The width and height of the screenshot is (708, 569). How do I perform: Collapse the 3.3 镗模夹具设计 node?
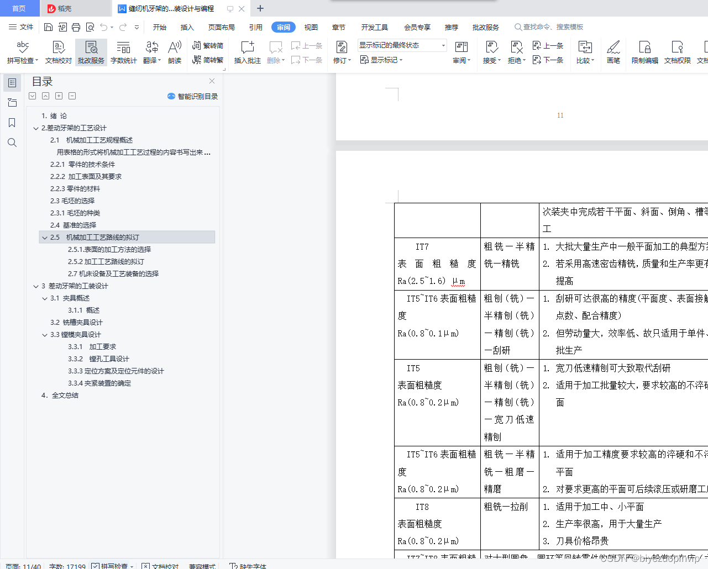click(x=45, y=335)
